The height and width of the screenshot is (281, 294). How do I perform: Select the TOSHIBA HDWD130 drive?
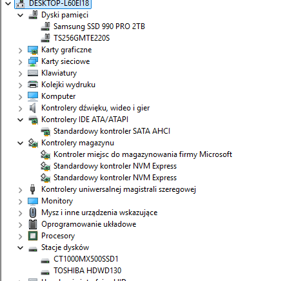tap(88, 271)
